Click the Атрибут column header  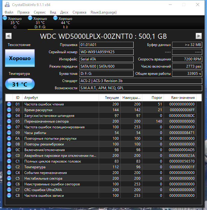coord(60,98)
